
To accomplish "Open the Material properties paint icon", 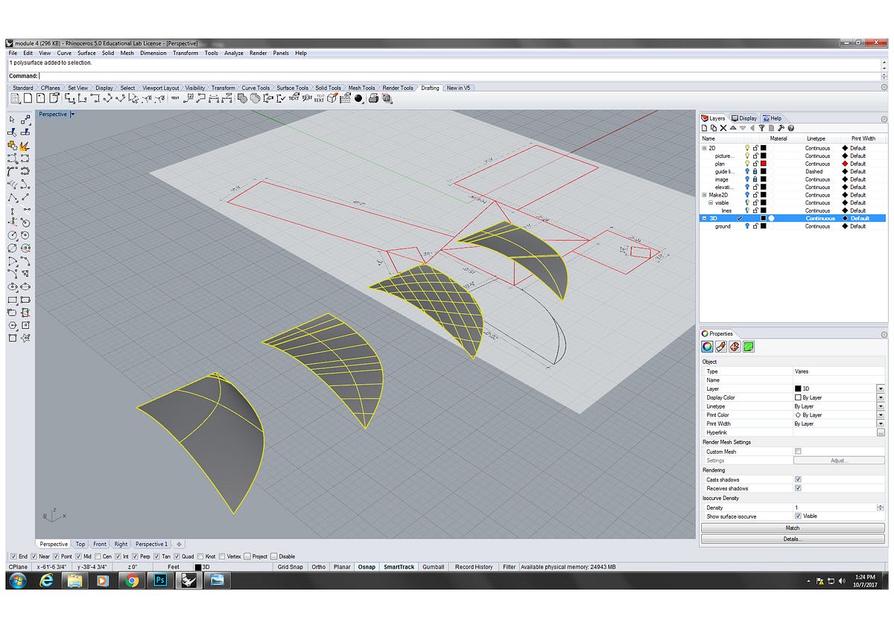I will point(720,347).
